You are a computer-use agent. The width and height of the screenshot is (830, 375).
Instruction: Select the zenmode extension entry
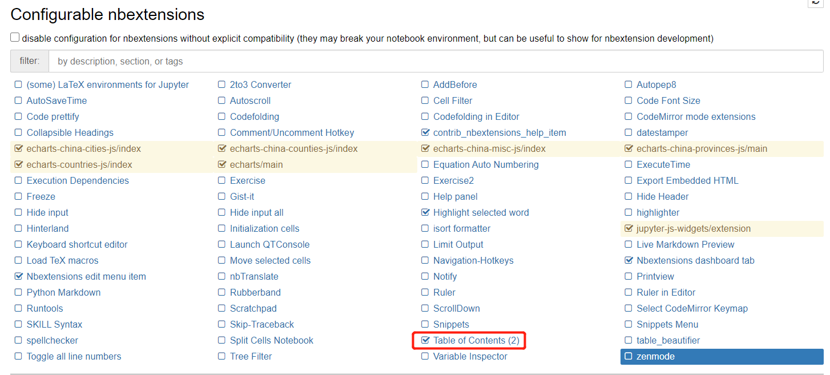tap(655, 356)
